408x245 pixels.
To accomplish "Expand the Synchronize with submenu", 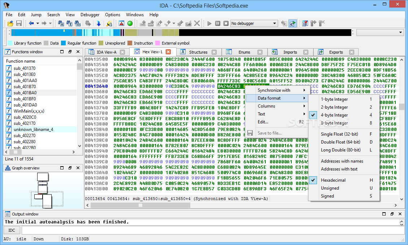I will click(277, 90).
